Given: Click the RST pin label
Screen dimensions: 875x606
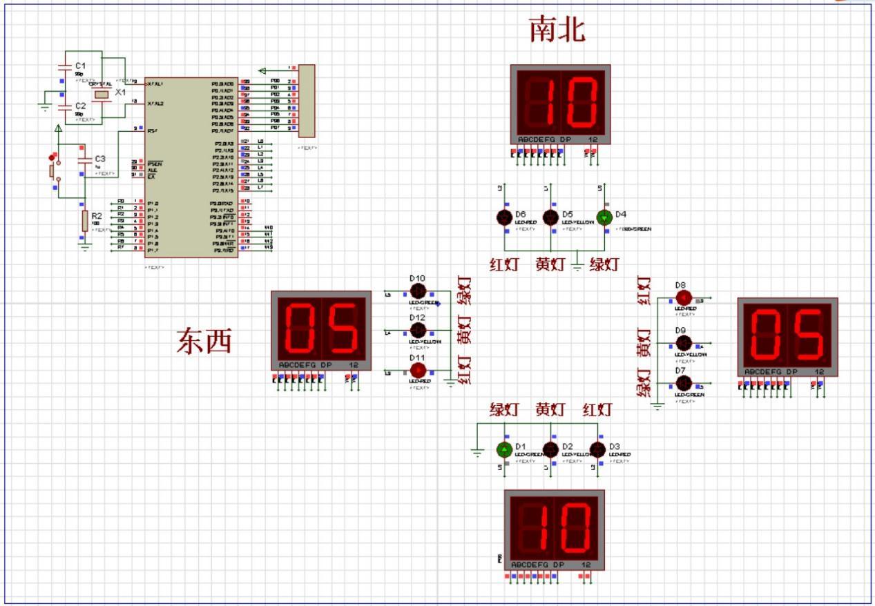Looking at the screenshot, I should click(151, 130).
